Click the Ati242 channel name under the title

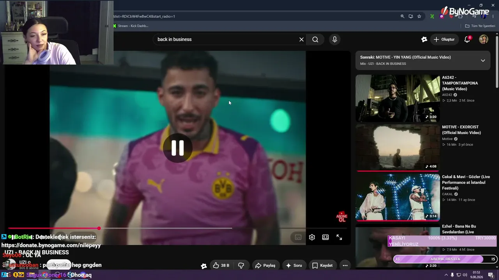tap(447, 95)
